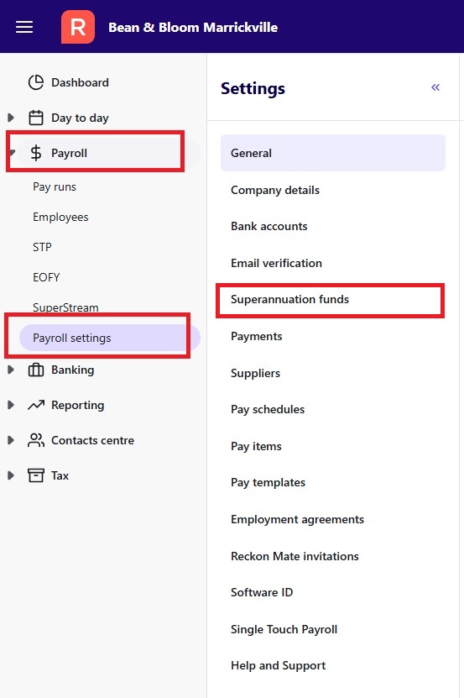The image size is (464, 698).
Task: Open the Employees page
Action: [60, 218]
